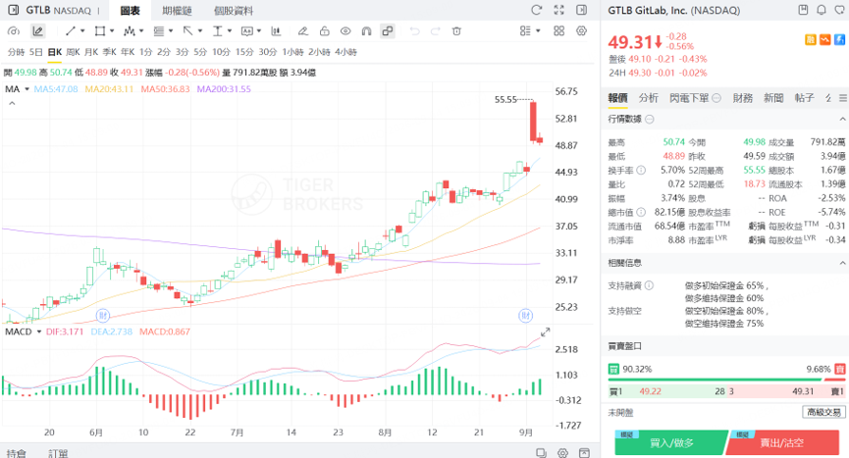Viewport: 849px width, 458px height.
Task: Delete all drawings with trash icon
Action: coord(456,31)
